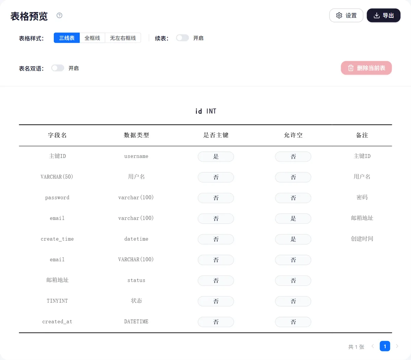Select the 全框线 table style

point(92,38)
